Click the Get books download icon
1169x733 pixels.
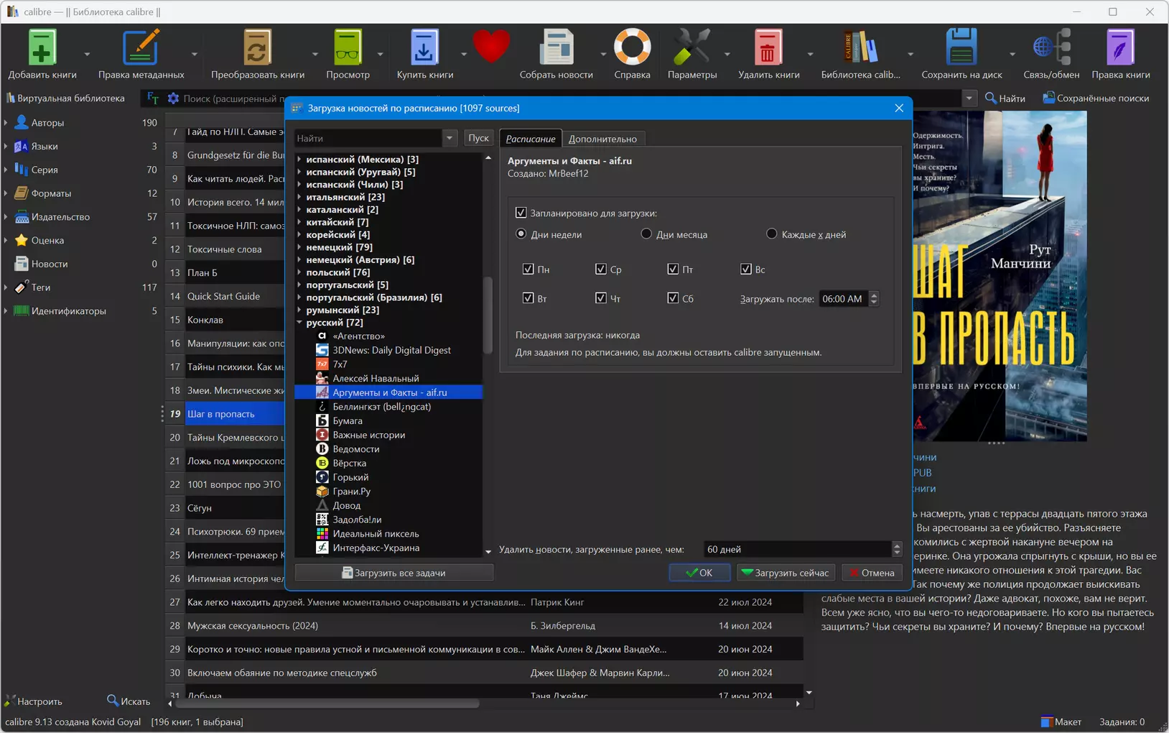coord(424,48)
